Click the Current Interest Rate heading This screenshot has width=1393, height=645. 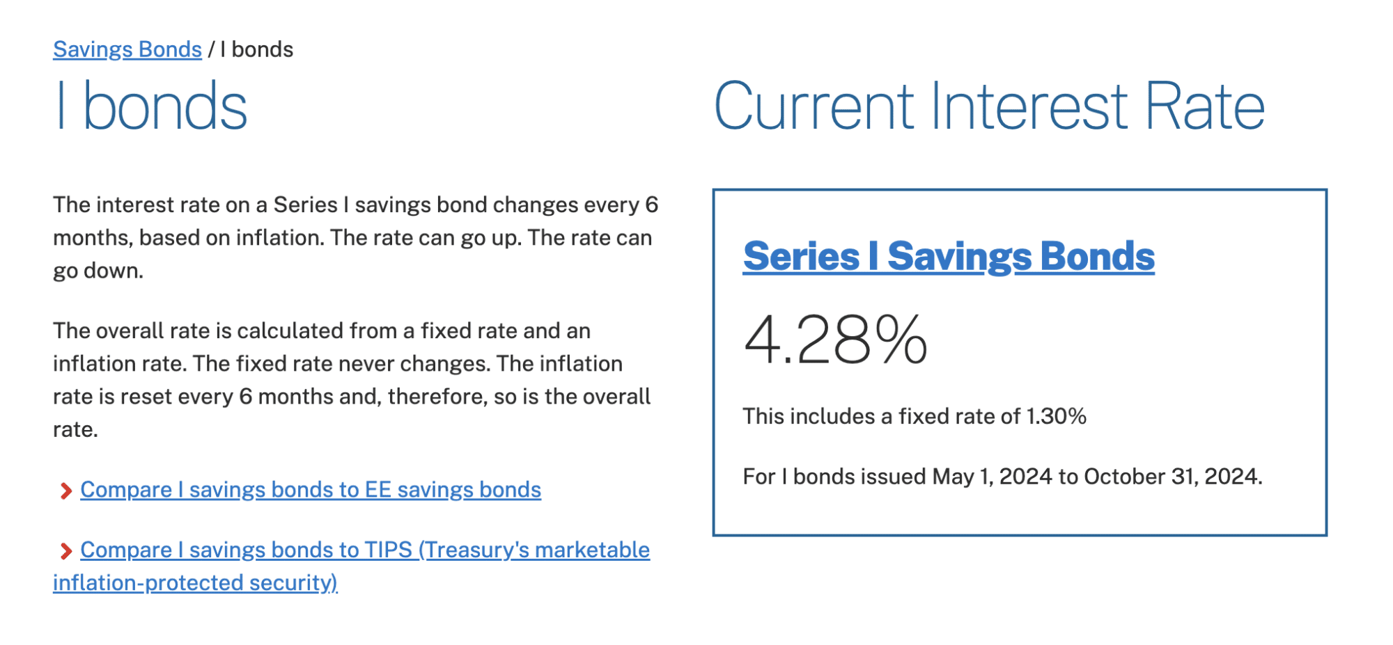point(990,106)
